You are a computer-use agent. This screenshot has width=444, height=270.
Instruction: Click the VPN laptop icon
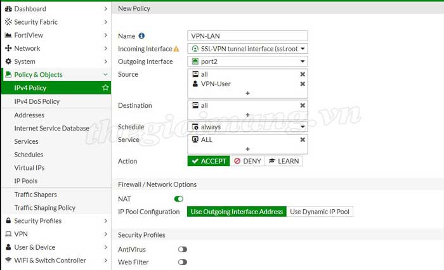(8, 234)
